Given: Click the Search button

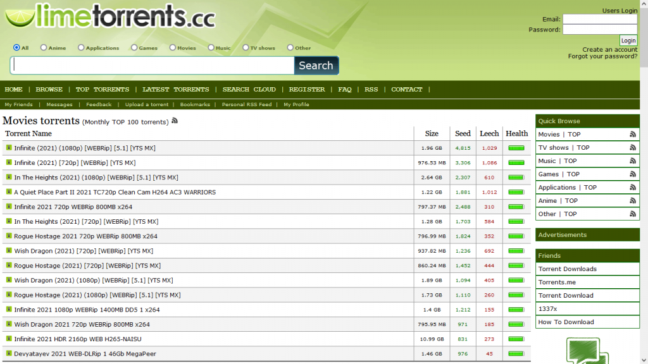Looking at the screenshot, I should tap(316, 66).
